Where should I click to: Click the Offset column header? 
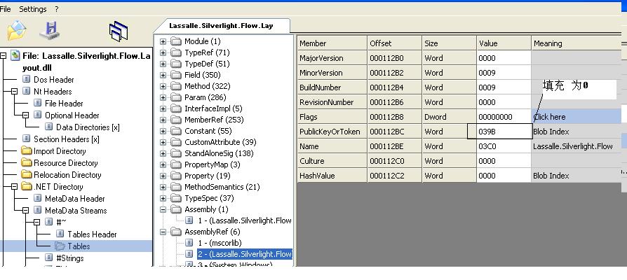coord(394,43)
